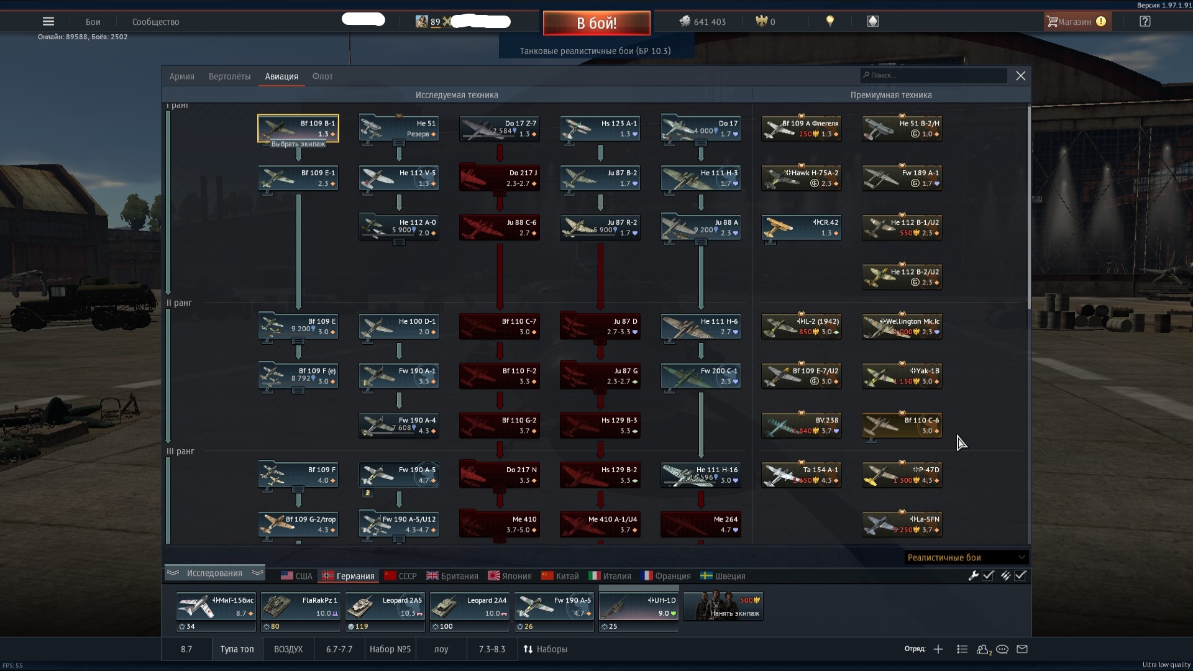Switch to the Вертолёты tab
The width and height of the screenshot is (1193, 671).
coord(230,76)
